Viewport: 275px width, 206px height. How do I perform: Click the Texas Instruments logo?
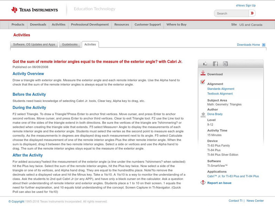coord(34,10)
